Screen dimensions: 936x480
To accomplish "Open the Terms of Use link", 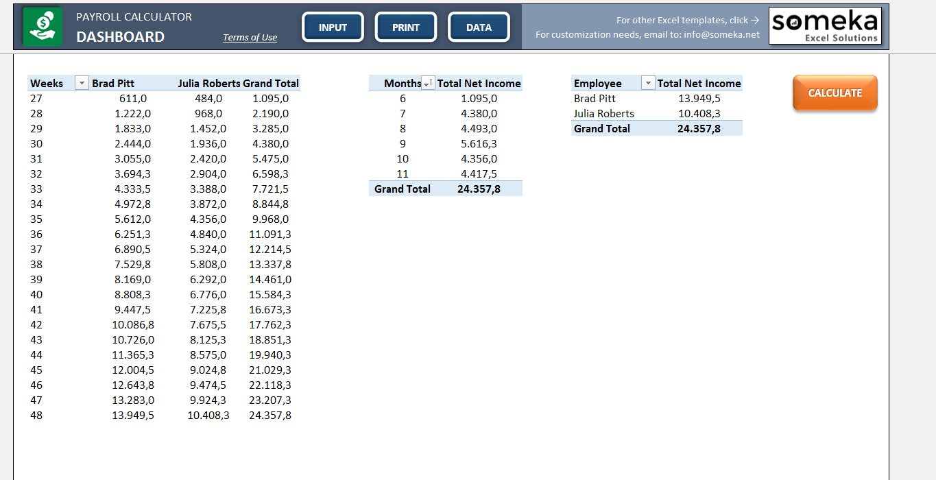I will click(250, 37).
